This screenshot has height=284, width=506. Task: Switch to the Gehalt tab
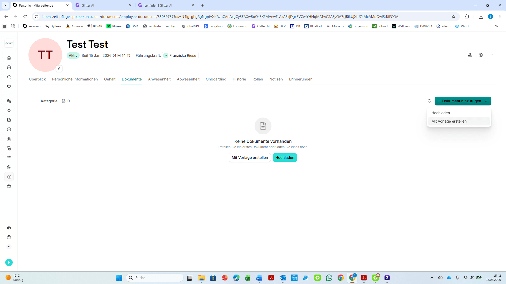coord(110,79)
